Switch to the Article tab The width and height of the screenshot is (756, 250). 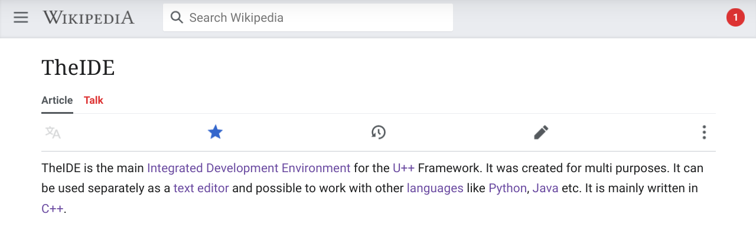tap(57, 100)
